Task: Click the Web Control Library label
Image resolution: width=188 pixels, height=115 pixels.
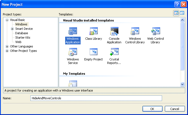Action: [155, 41]
